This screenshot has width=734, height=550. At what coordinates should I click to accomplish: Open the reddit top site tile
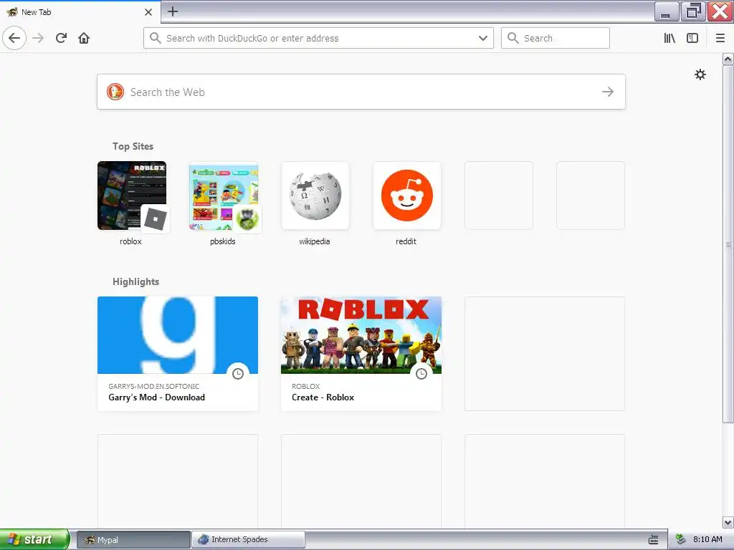pyautogui.click(x=407, y=196)
